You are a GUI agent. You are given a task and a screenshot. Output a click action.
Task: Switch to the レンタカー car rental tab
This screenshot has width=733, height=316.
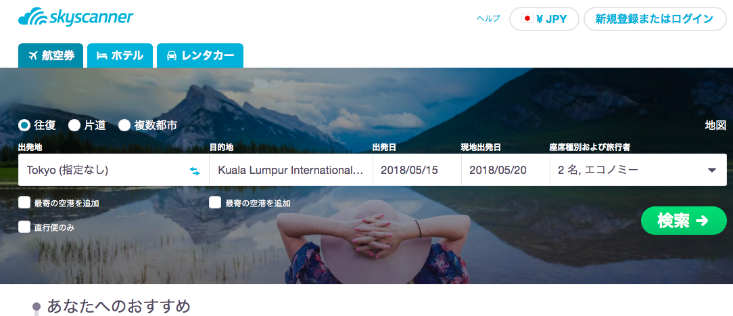pyautogui.click(x=200, y=55)
